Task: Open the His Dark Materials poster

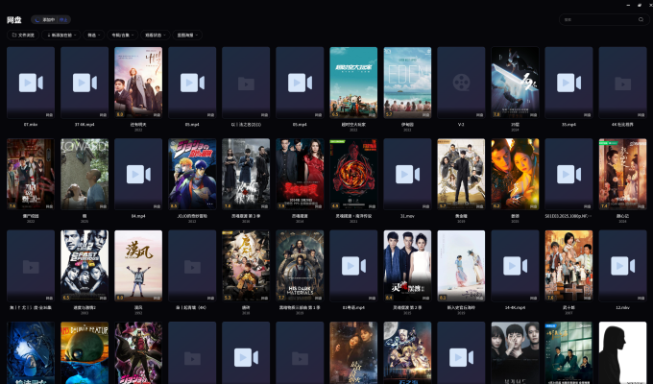Action: click(300, 266)
